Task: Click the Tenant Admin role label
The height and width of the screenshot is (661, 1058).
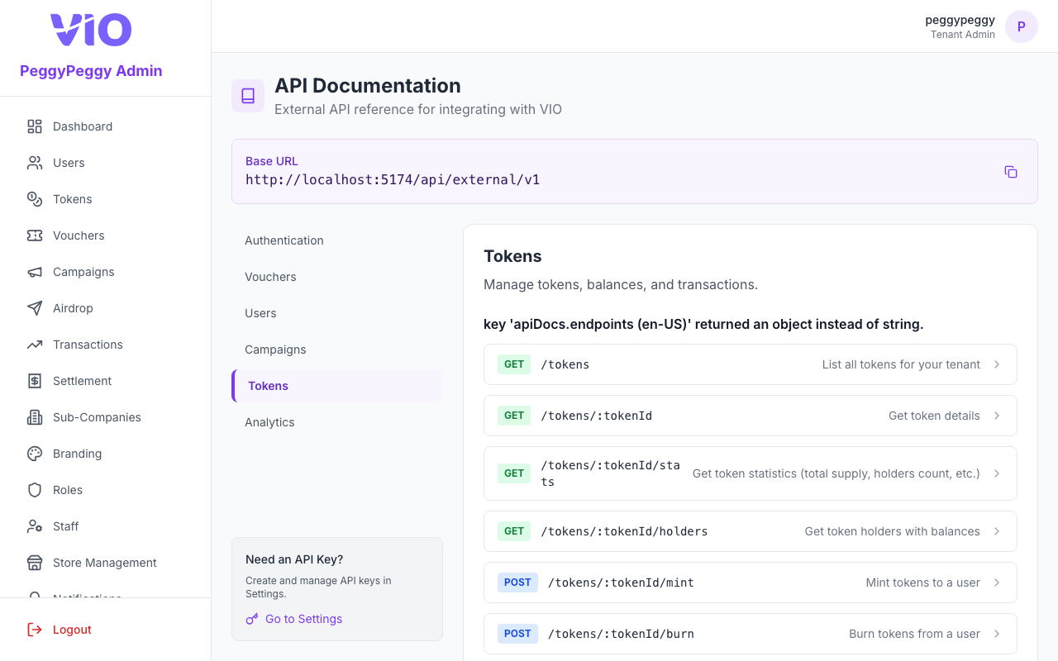Action: (963, 35)
